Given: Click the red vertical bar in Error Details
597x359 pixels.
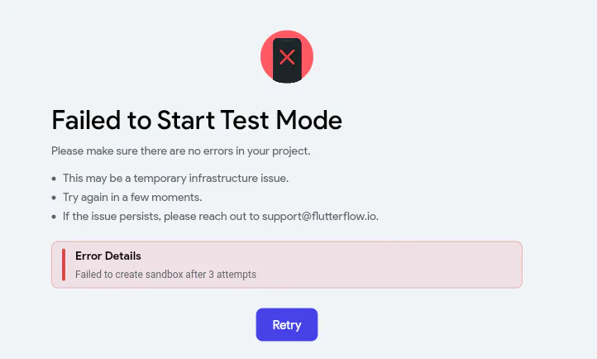Looking at the screenshot, I should pyautogui.click(x=64, y=265).
